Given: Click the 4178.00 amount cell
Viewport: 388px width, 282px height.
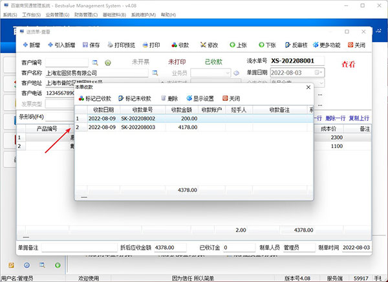Looking at the screenshot, I should (x=182, y=127).
